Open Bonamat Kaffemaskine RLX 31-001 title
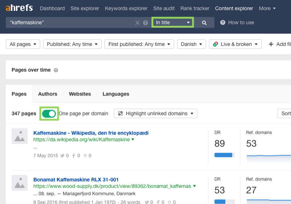This screenshot has height=204, width=291. 76,180
